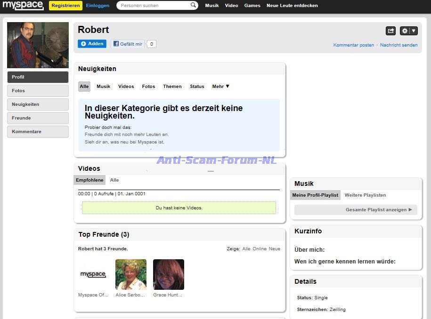Click the Myspace logo in header
The height and width of the screenshot is (319, 431).
click(x=23, y=6)
